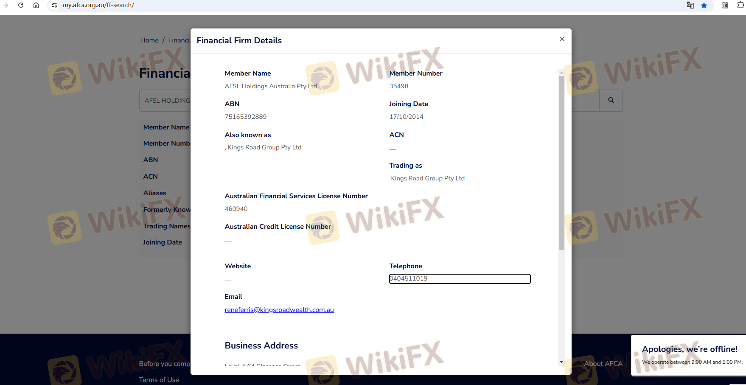The height and width of the screenshot is (385, 746).
Task: Click the address bar URL my.afca.org.au
Action: click(98, 5)
